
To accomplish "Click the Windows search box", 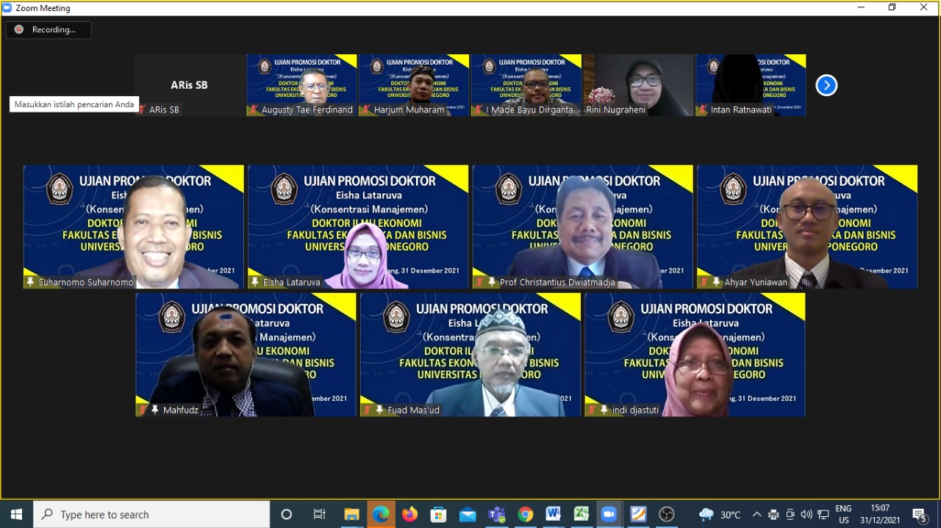I will coord(151,514).
